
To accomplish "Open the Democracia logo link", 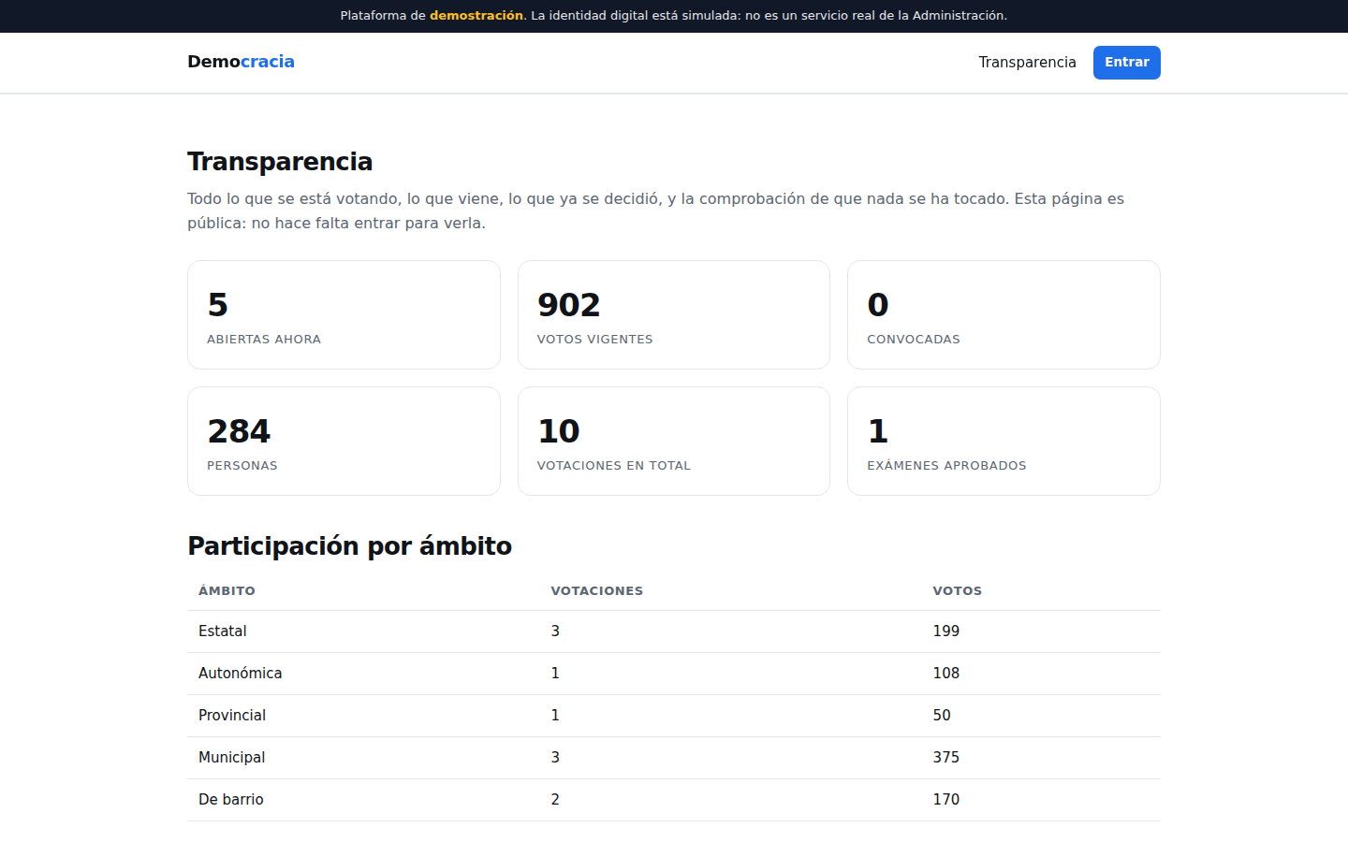I will click(x=241, y=62).
